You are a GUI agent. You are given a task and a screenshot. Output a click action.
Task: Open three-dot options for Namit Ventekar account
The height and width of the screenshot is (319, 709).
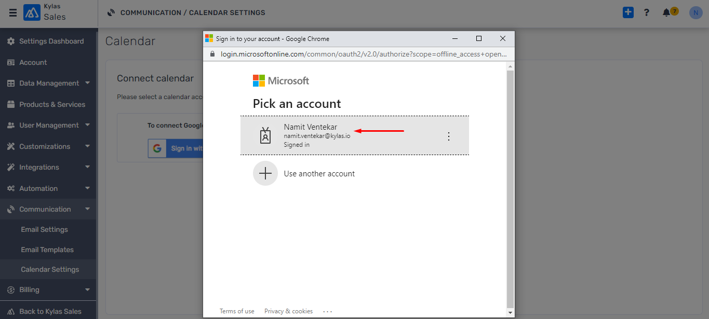(x=449, y=136)
